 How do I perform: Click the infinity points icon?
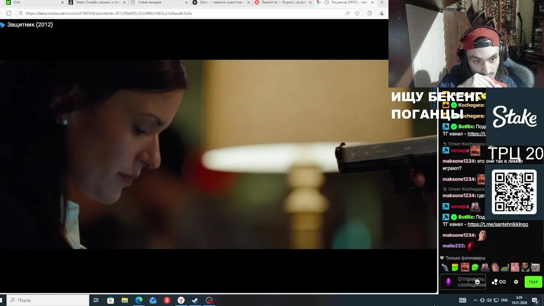point(502,282)
